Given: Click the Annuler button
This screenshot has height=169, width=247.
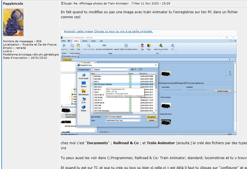Looking at the screenshot, I should point(152,120).
